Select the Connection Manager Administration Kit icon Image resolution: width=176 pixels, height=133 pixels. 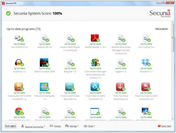click(95, 62)
